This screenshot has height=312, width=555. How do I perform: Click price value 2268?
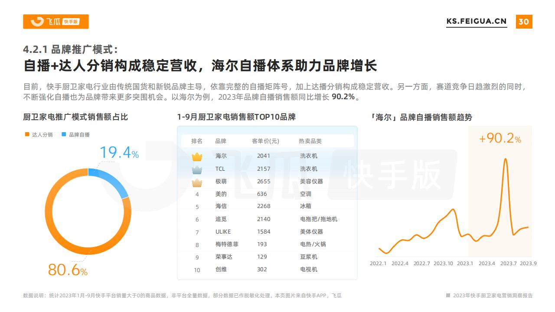tap(264, 206)
